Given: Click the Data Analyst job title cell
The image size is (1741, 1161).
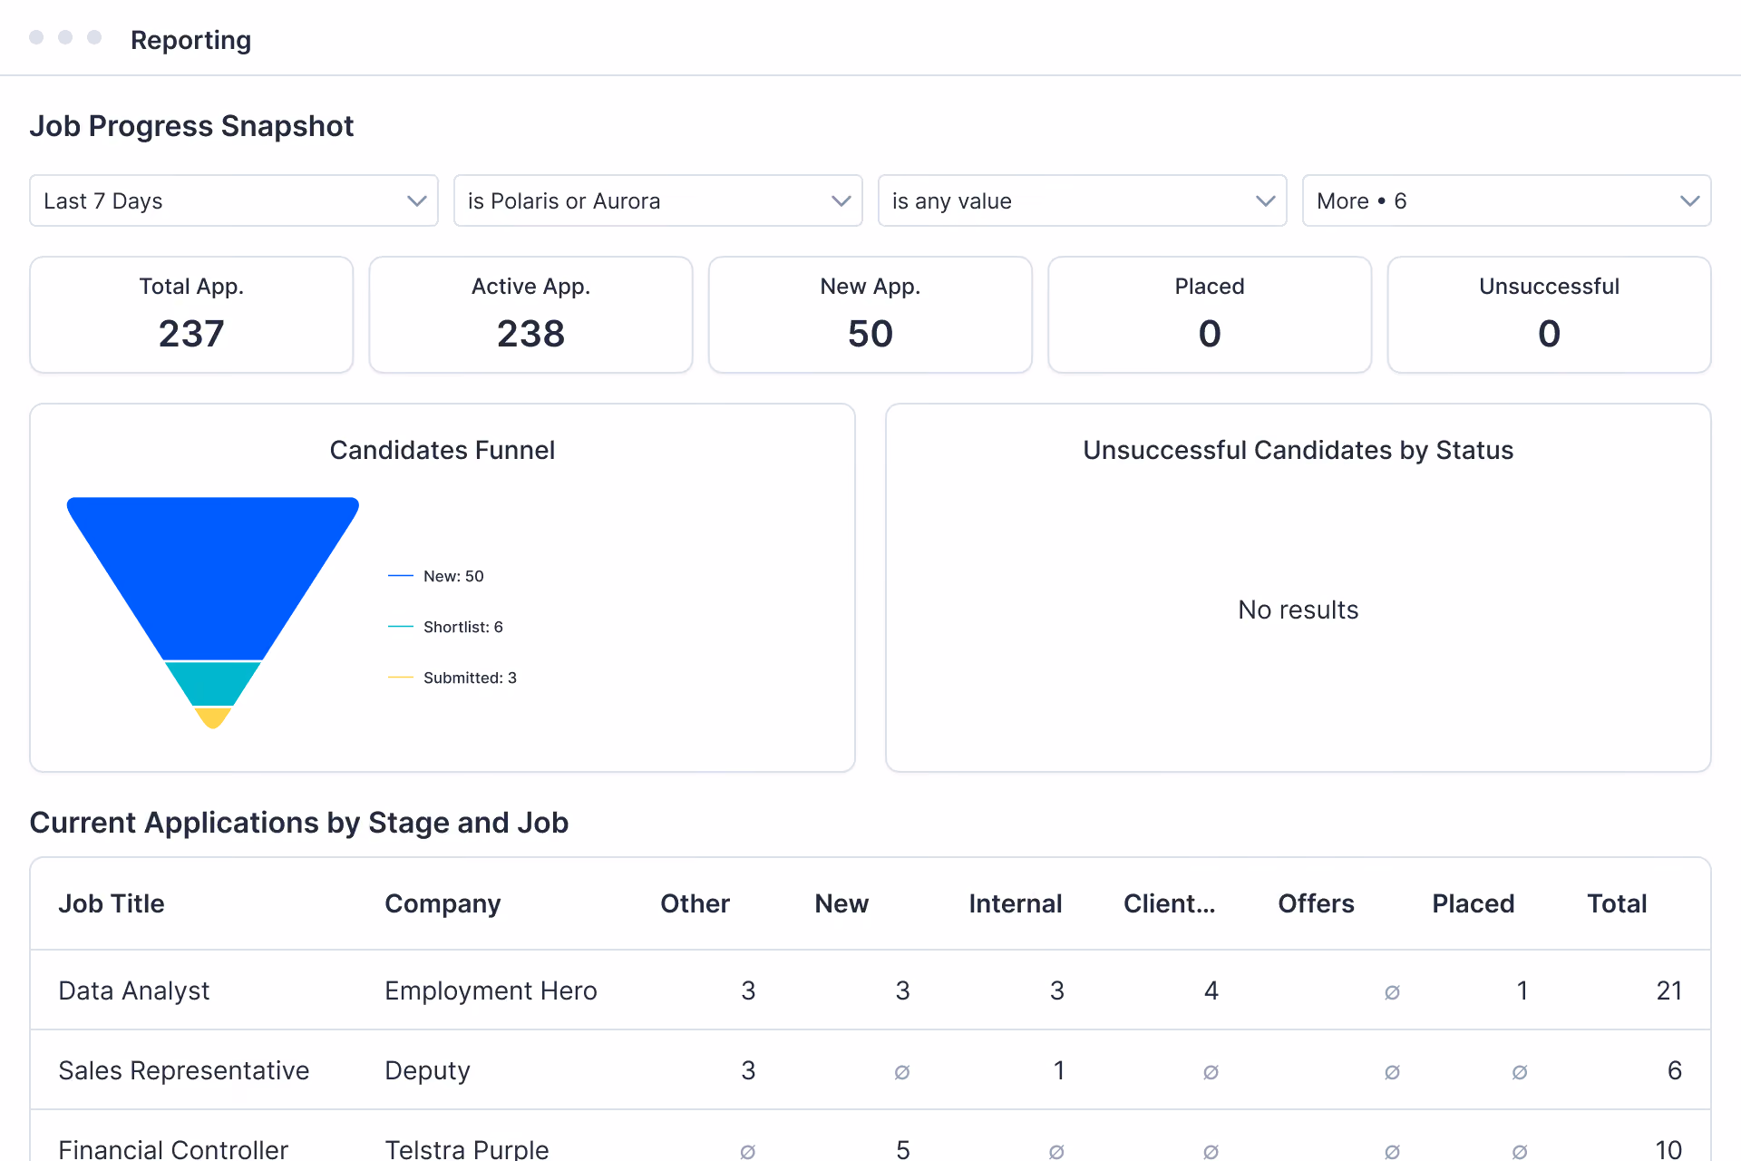Looking at the screenshot, I should pyautogui.click(x=134, y=990).
